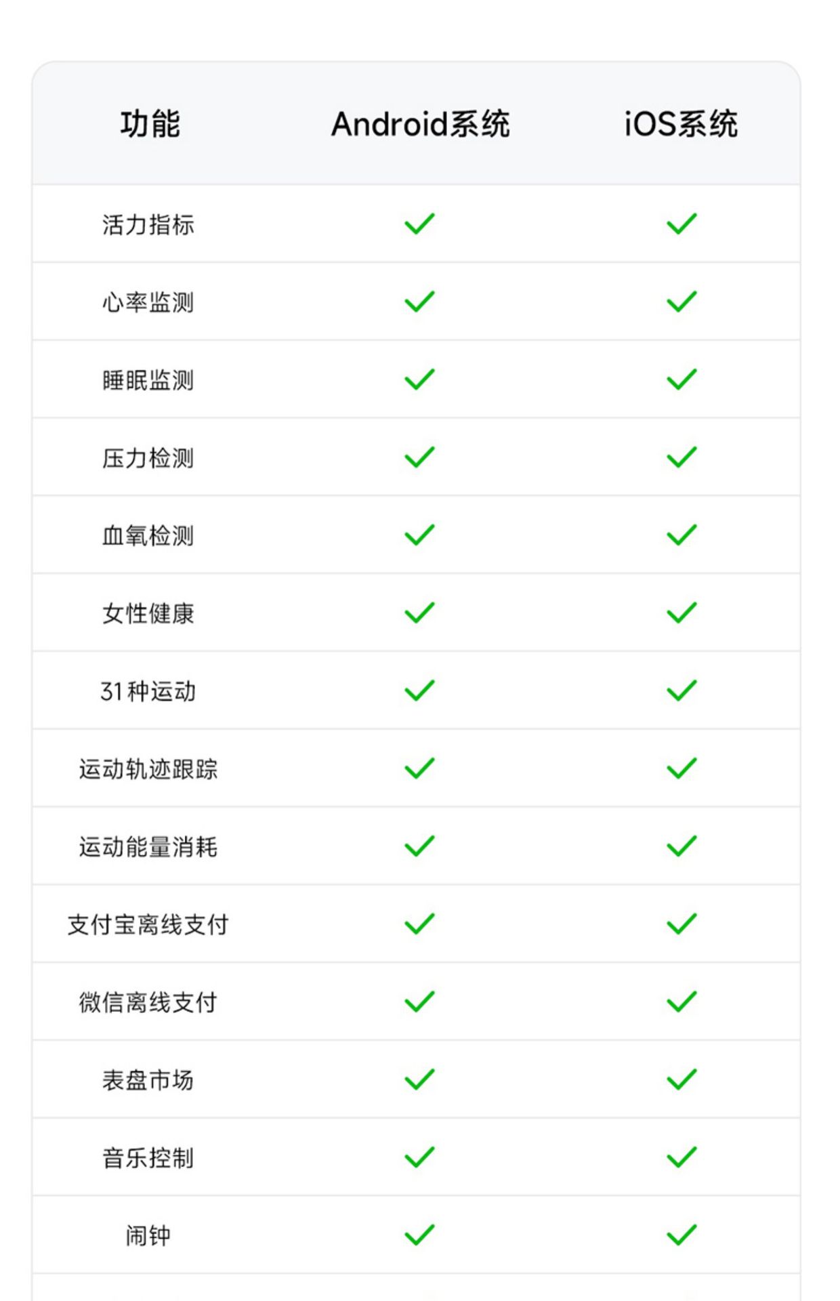Image resolution: width=840 pixels, height=1301 pixels.
Task: Click the iOS checkmark for 微信离线支付
Action: [x=681, y=1001]
